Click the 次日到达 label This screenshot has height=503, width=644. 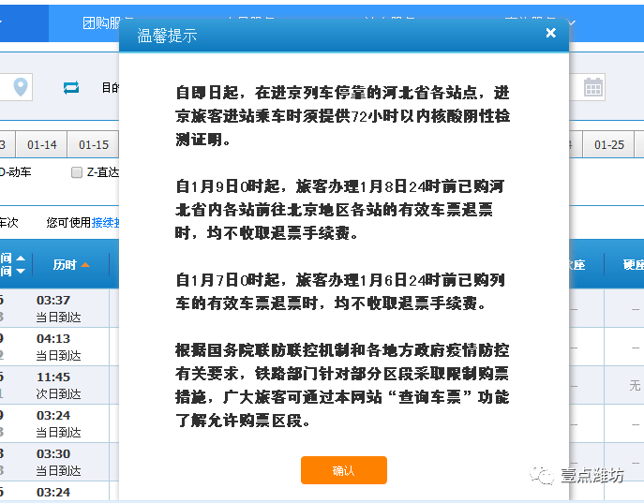tap(58, 393)
